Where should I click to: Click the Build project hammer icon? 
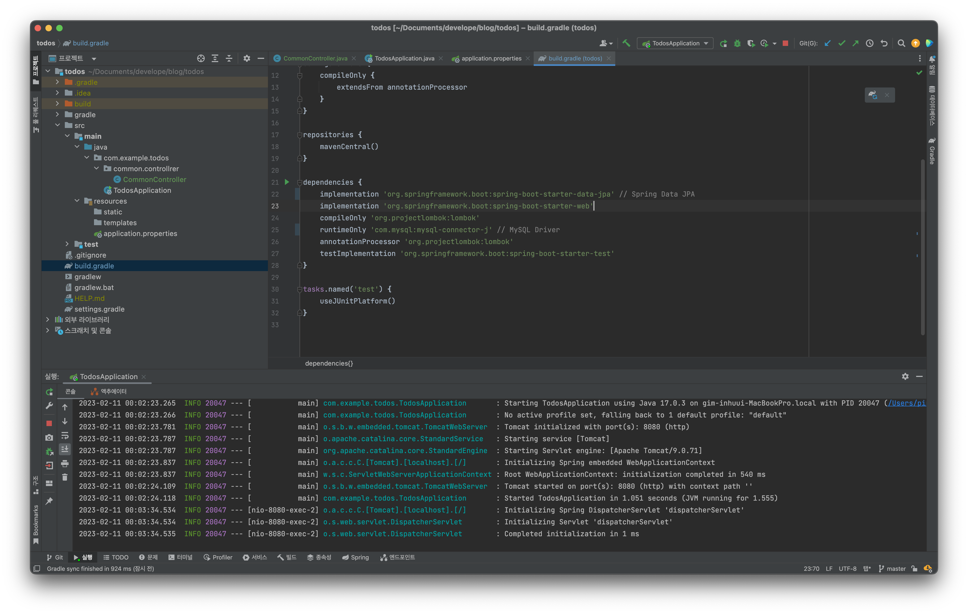click(x=626, y=43)
